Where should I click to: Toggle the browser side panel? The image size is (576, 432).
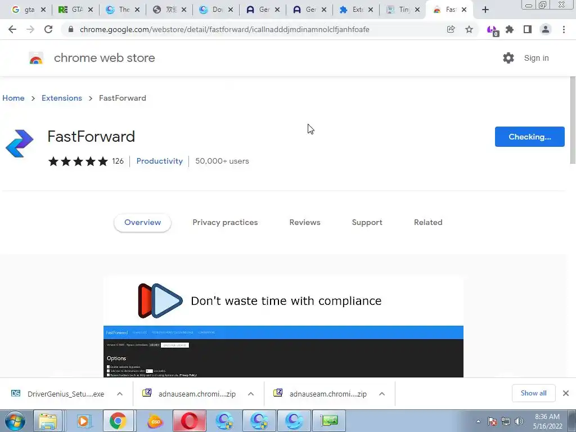click(x=528, y=29)
